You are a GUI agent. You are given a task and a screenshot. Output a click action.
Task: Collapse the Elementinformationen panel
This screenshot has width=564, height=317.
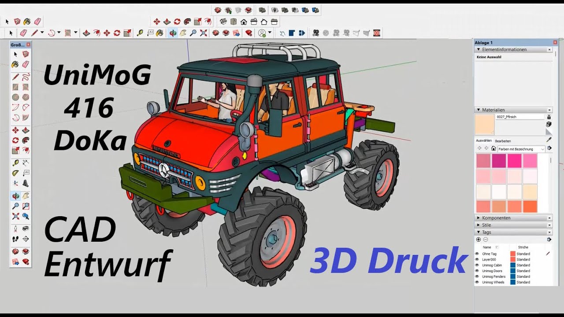click(x=479, y=49)
